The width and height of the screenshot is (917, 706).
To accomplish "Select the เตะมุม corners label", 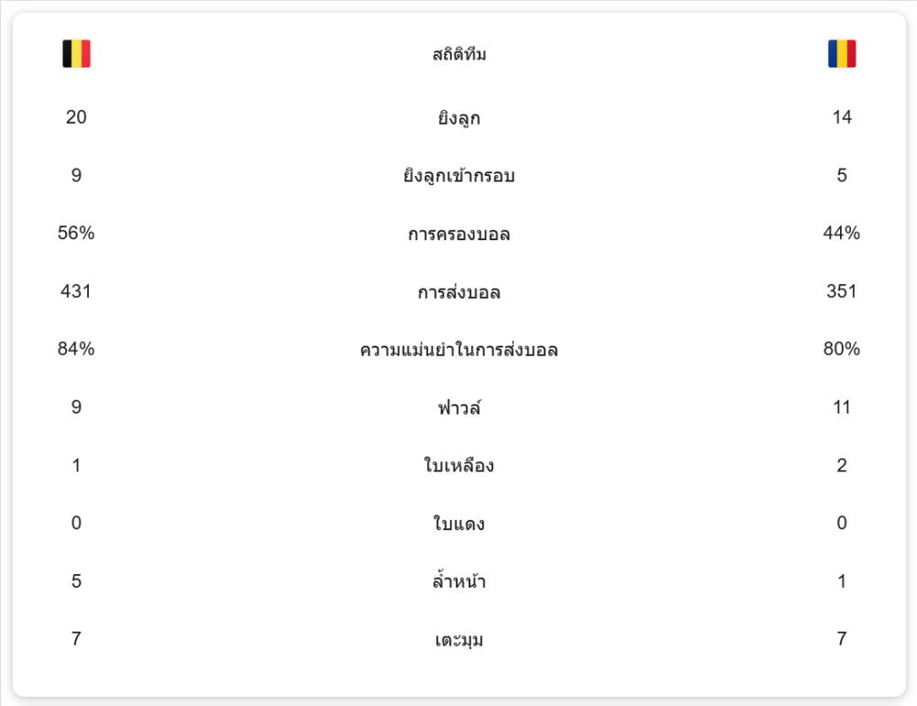I will (458, 640).
